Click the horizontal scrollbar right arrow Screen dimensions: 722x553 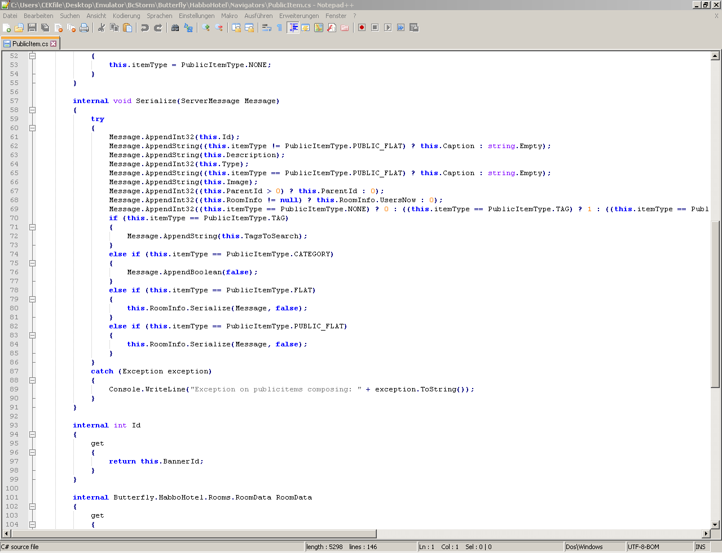[706, 533]
